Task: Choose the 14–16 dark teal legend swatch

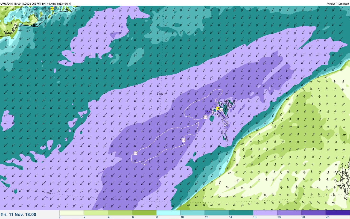Action: (x=241, y=213)
